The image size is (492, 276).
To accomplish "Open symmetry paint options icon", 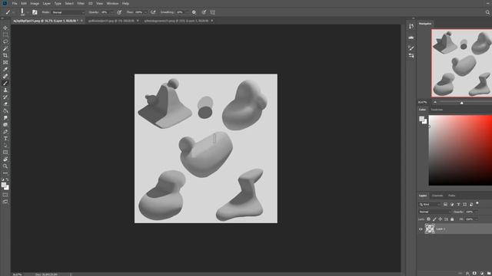I will [213, 12].
